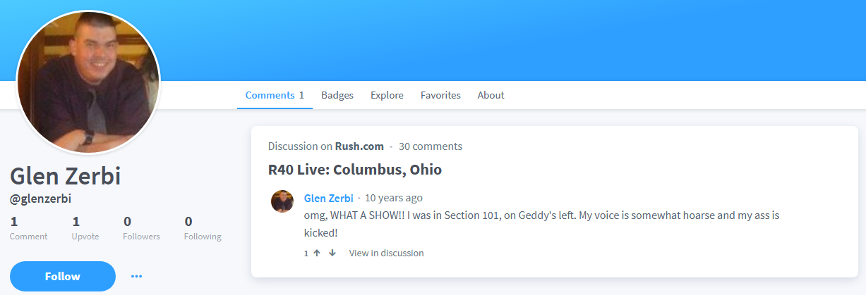The width and height of the screenshot is (866, 295).
Task: Show the Followers count stat
Action: (x=141, y=229)
